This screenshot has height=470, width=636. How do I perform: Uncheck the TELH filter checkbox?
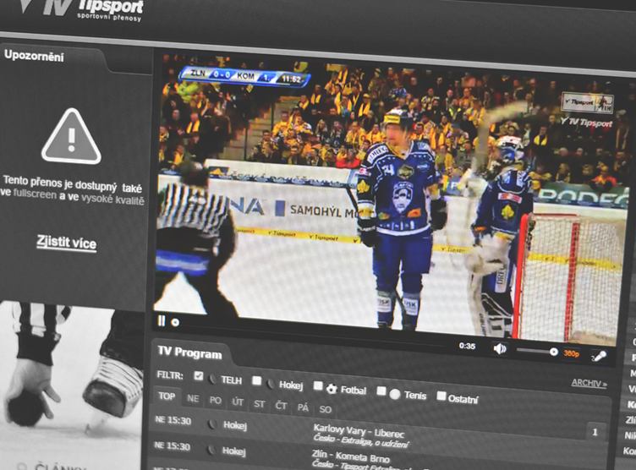[x=199, y=376]
